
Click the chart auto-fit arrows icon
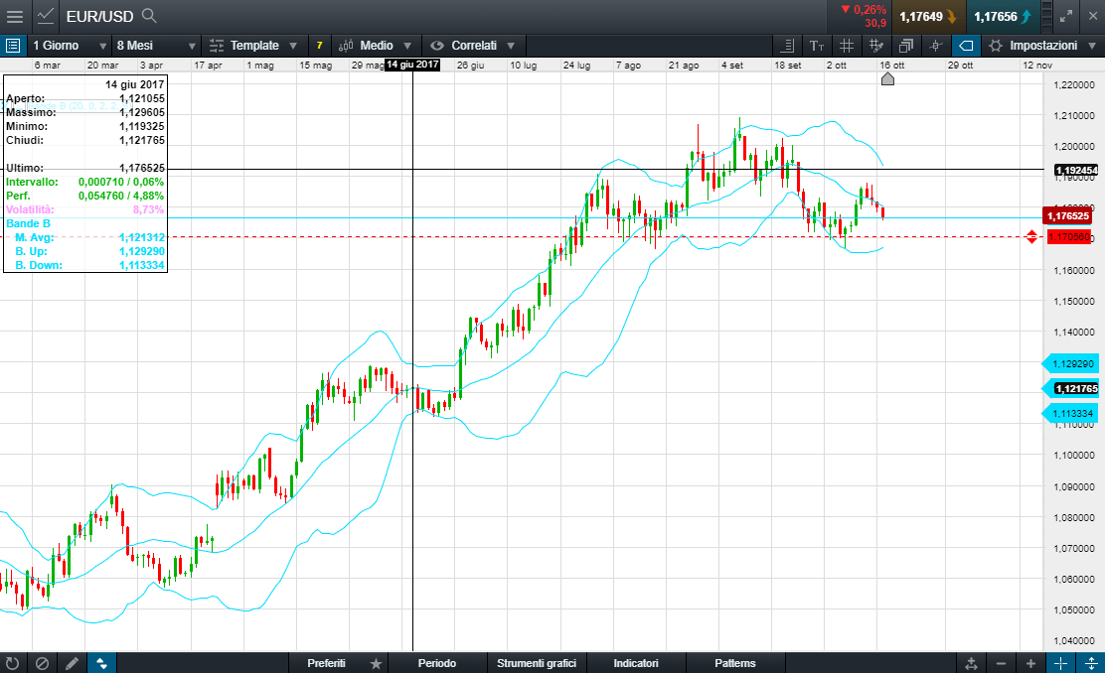point(971,663)
